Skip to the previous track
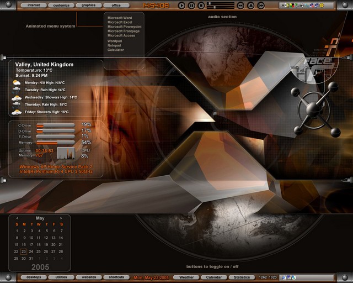This screenshot has height=283, width=353. point(240,6)
